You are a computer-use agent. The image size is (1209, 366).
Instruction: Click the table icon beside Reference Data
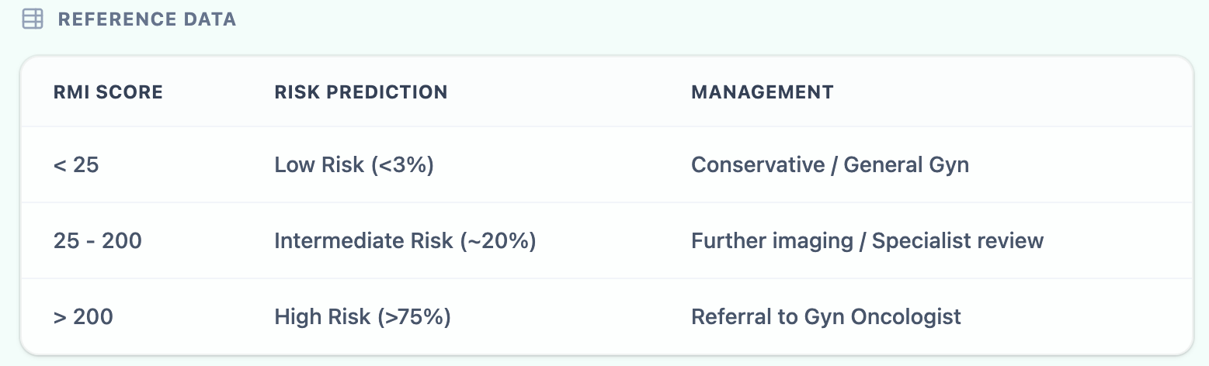click(33, 19)
